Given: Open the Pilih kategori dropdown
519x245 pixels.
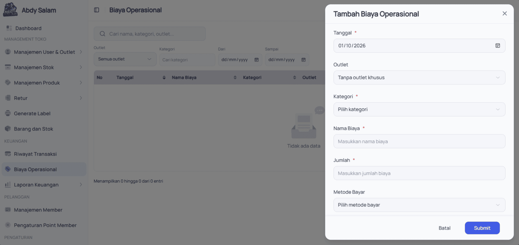Looking at the screenshot, I should (419, 109).
